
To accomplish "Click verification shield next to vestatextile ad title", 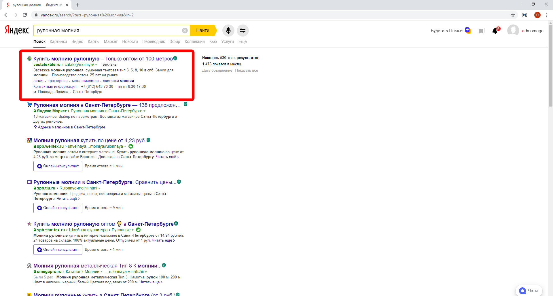I will [x=175, y=58].
